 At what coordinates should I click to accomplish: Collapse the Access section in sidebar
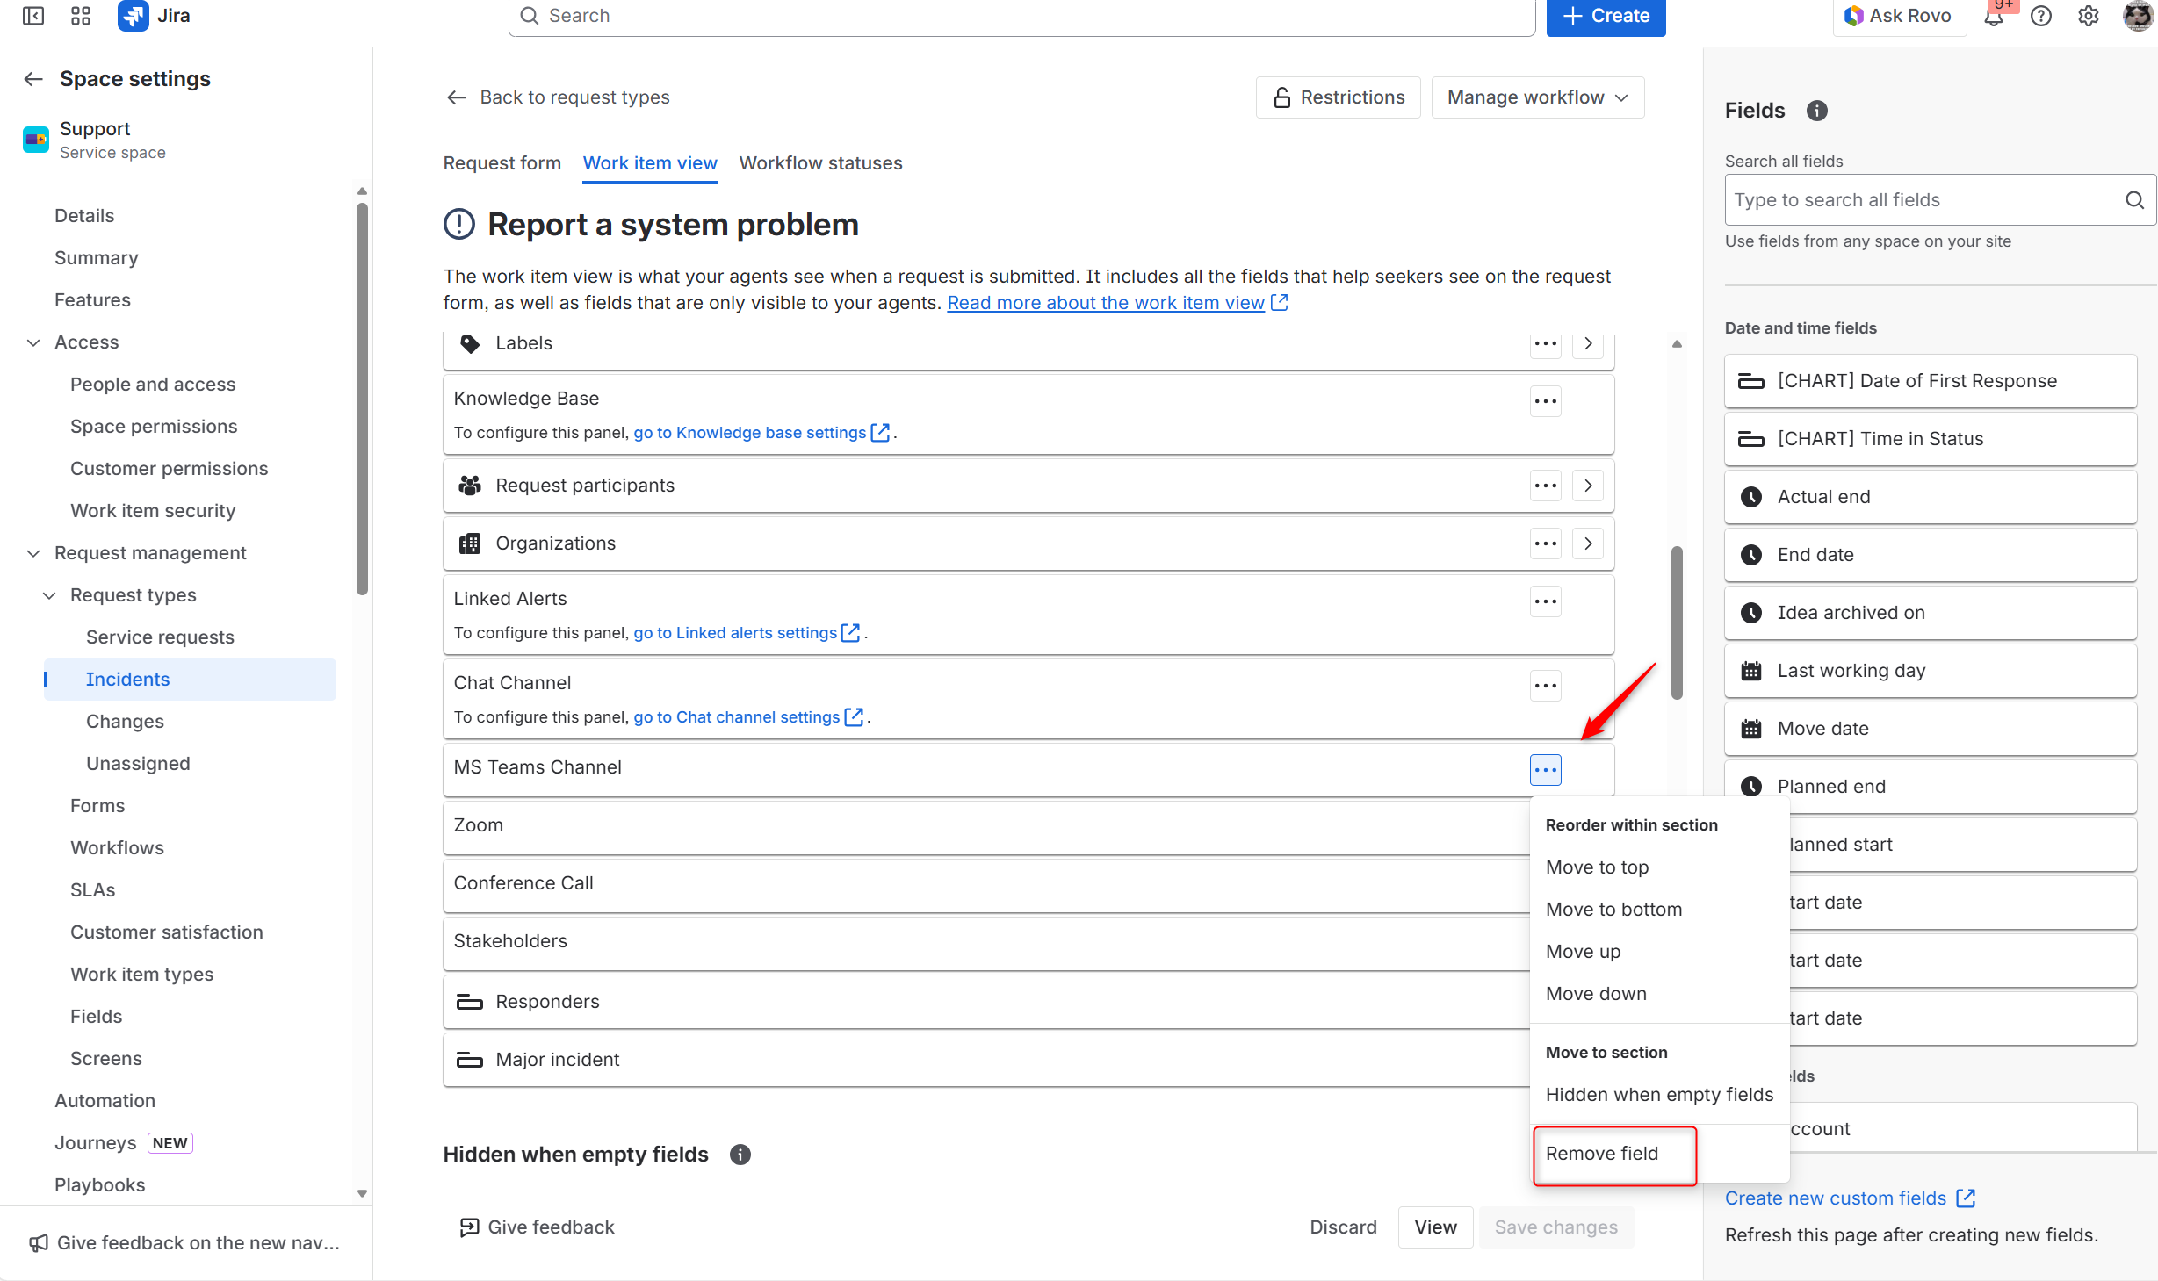[x=33, y=342]
